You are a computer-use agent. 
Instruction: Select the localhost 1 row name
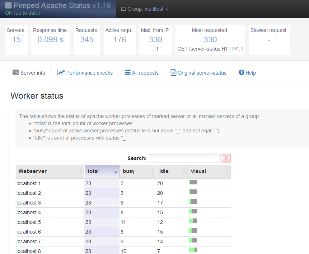[x=29, y=183]
